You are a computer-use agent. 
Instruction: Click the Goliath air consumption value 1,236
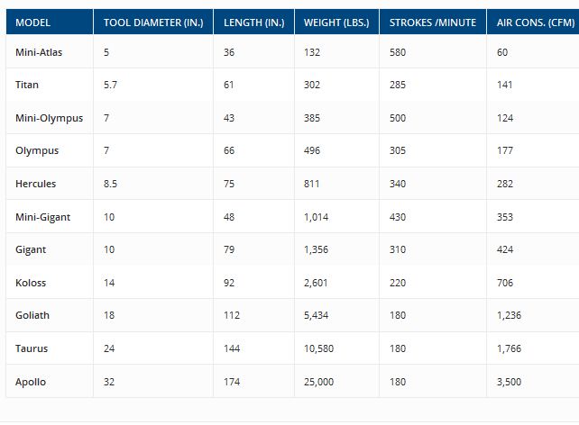tap(509, 316)
